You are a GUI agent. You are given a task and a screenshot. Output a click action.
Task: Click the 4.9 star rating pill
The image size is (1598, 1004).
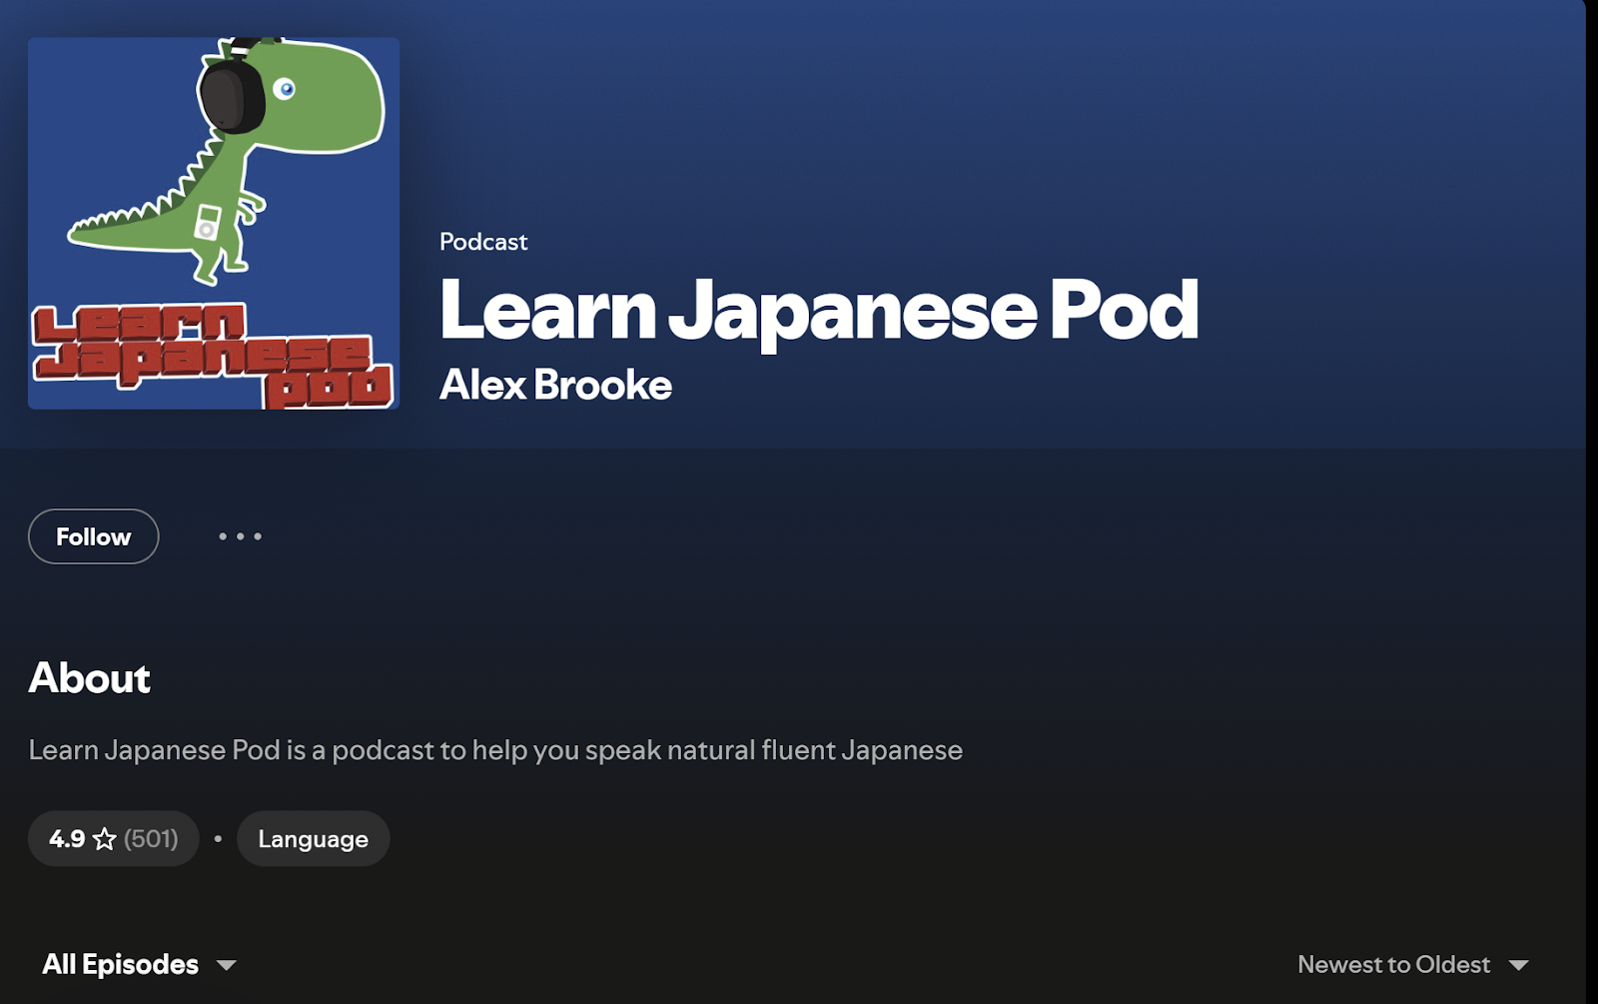point(113,838)
